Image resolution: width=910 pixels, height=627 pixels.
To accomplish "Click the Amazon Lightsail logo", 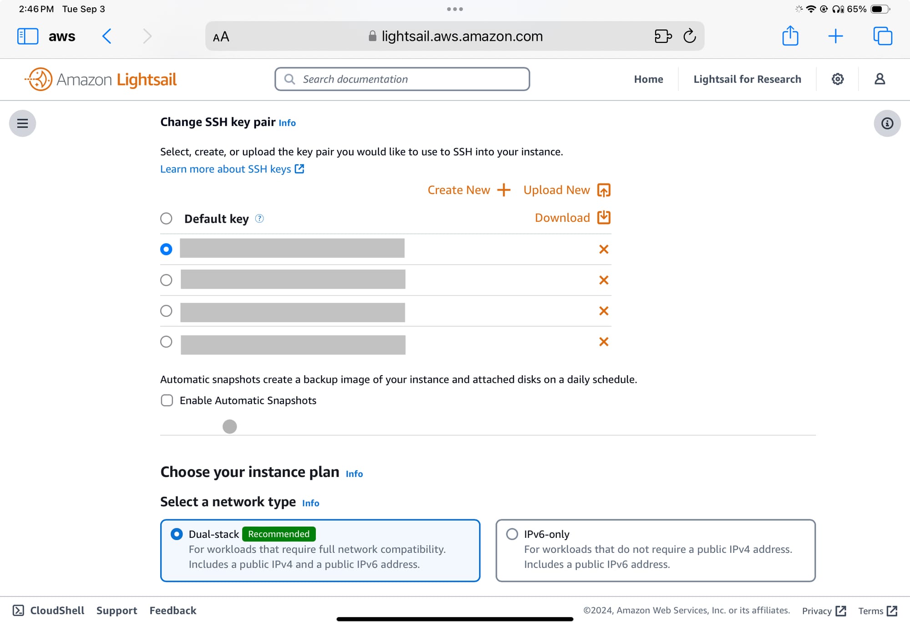I will click(101, 80).
